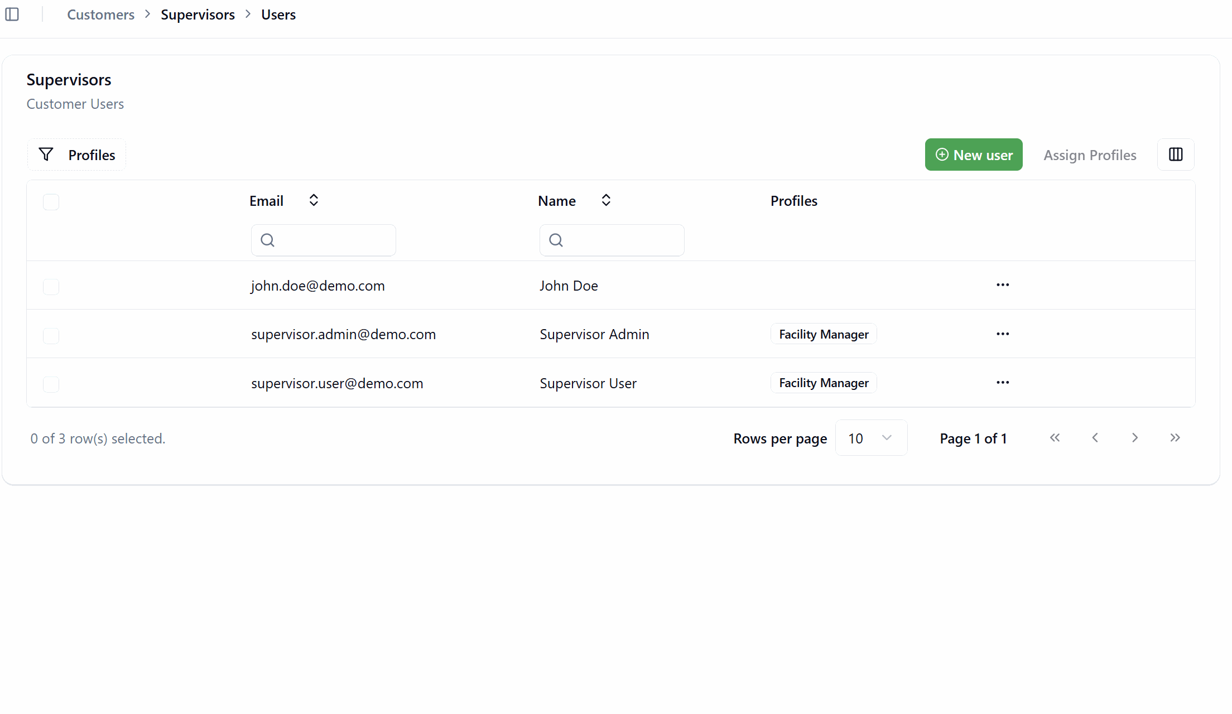The width and height of the screenshot is (1232, 714).
Task: Click the Page 1 of 1 label
Action: click(973, 438)
